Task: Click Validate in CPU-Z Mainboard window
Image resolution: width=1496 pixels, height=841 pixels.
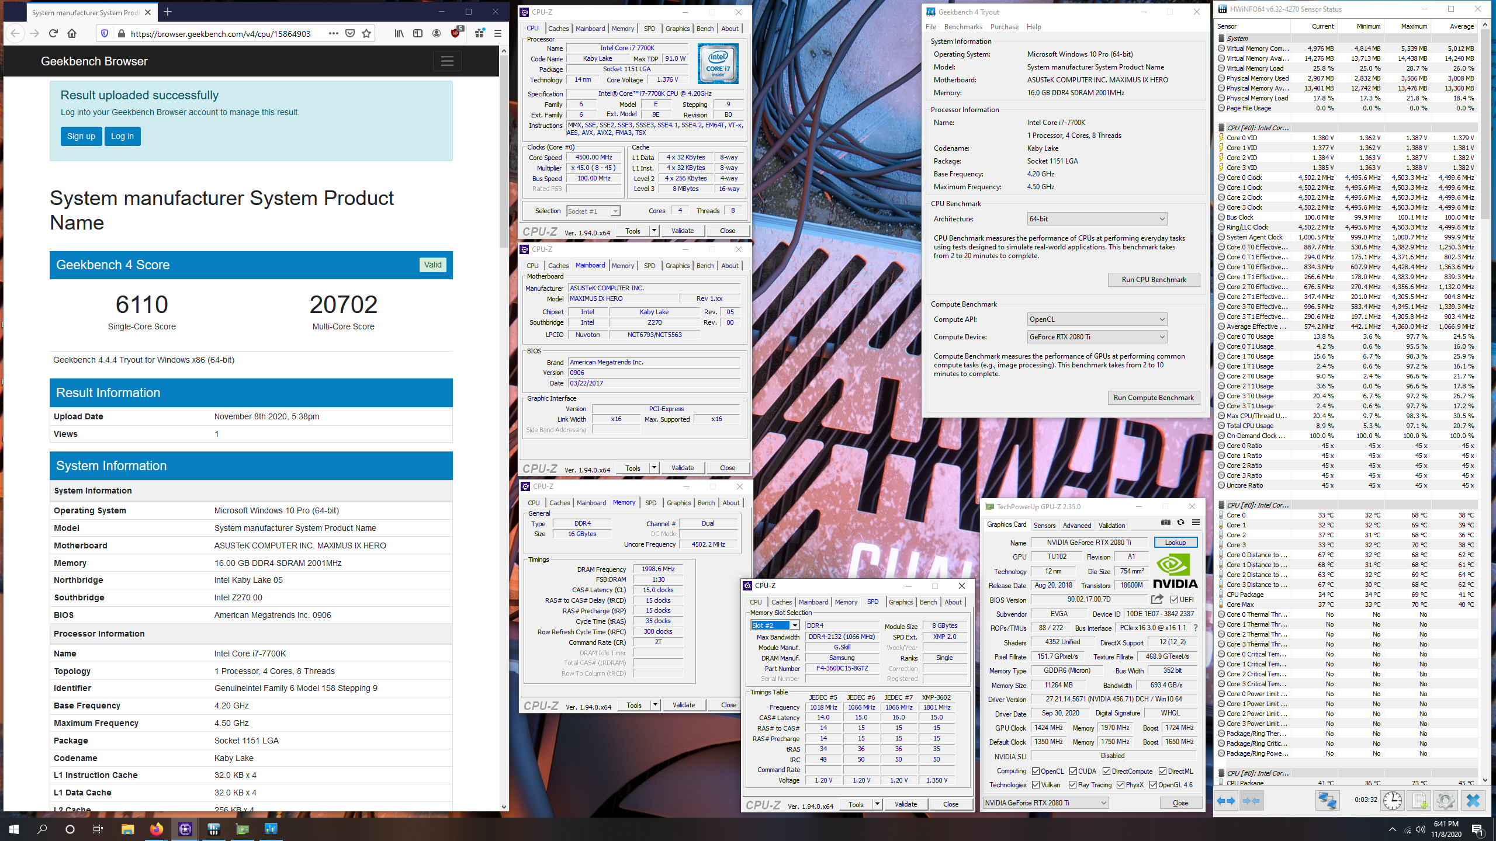Action: pos(683,468)
